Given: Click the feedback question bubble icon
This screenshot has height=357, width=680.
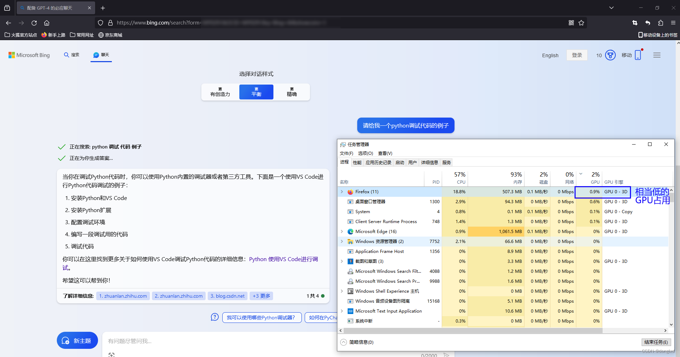Looking at the screenshot, I should coord(214,317).
